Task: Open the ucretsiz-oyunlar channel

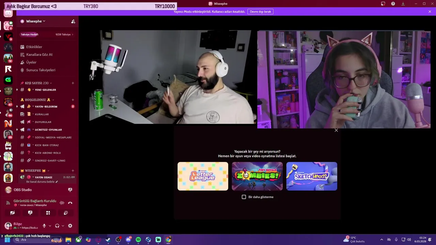Action: [x=47, y=130]
